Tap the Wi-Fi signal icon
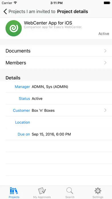 click(x=15, y=3)
